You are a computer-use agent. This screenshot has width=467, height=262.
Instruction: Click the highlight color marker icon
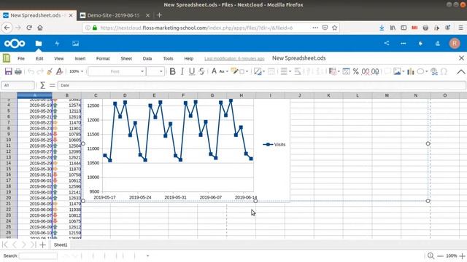coord(234,71)
